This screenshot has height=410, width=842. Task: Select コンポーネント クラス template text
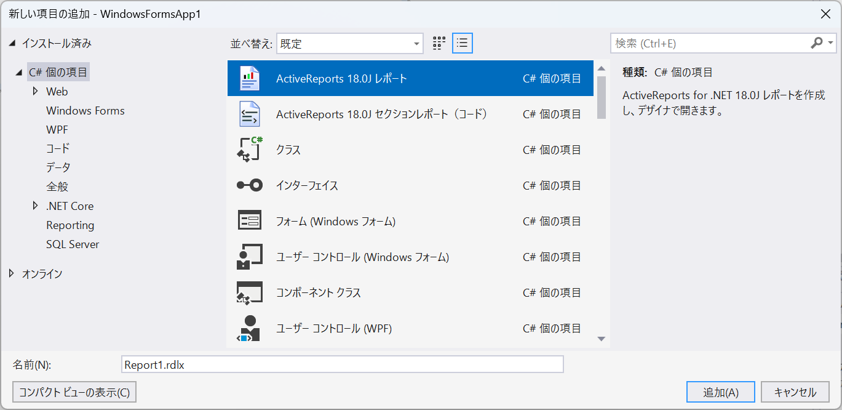click(319, 292)
